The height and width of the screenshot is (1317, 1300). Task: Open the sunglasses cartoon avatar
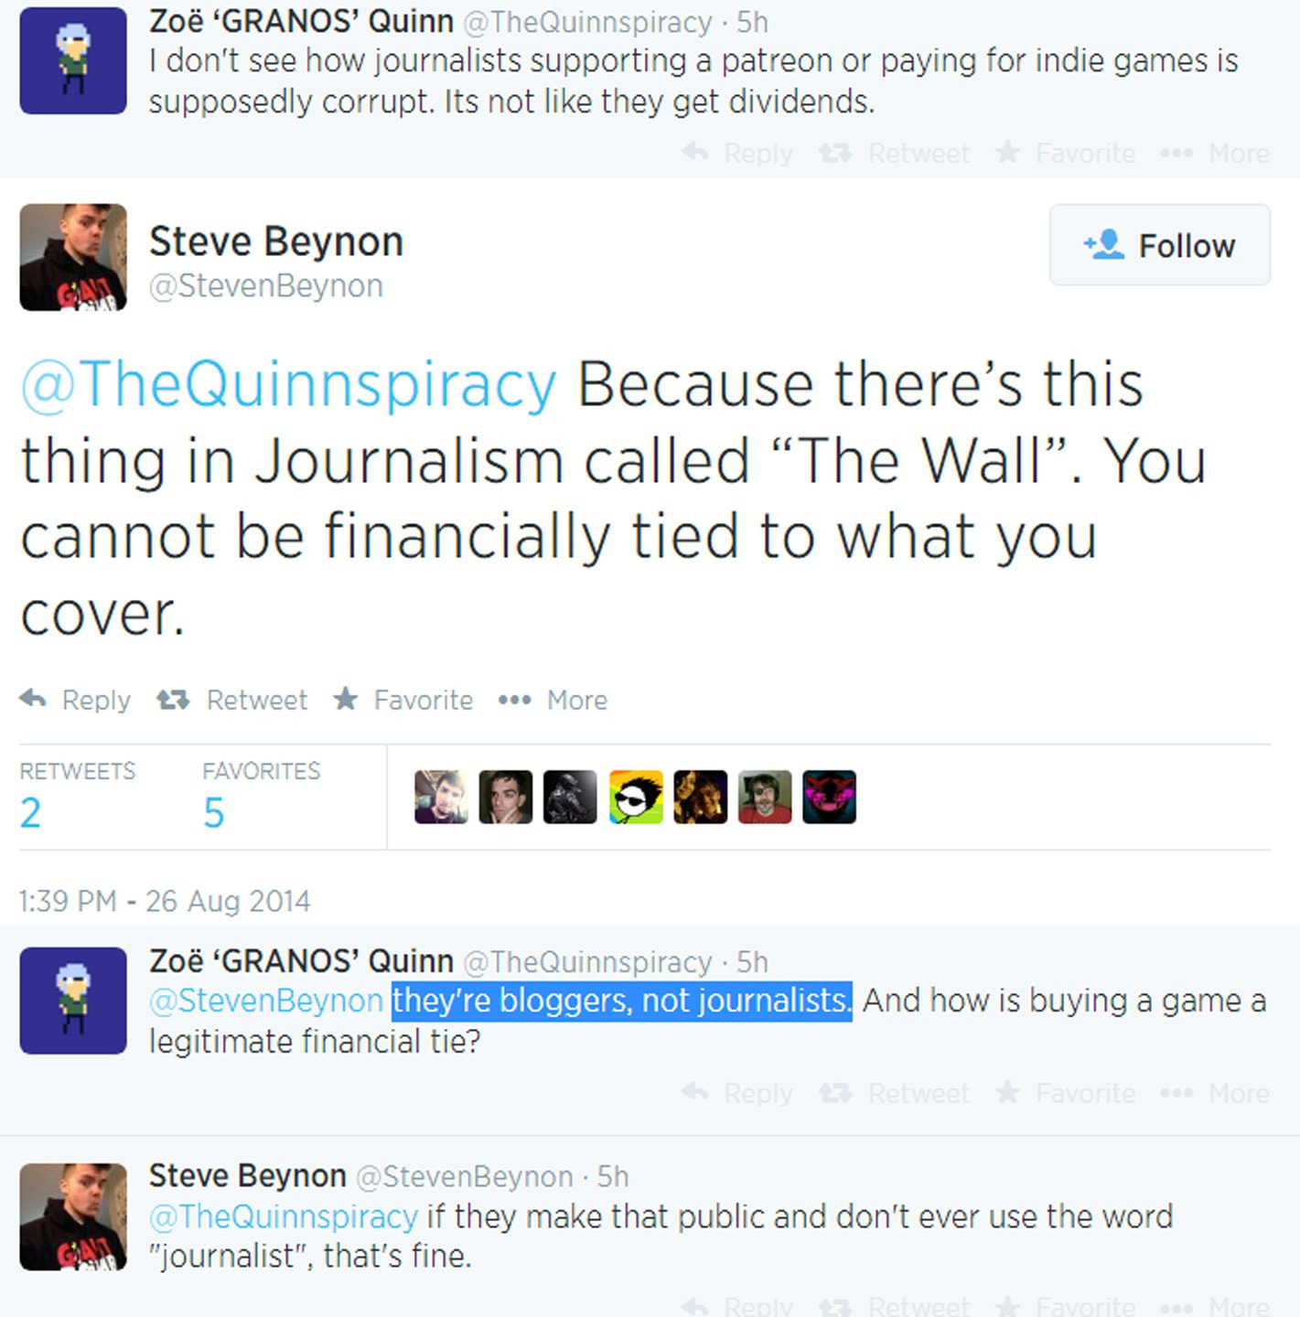(636, 797)
